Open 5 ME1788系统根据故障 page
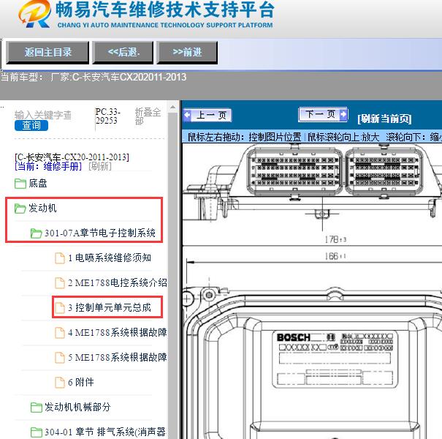 pos(118,357)
